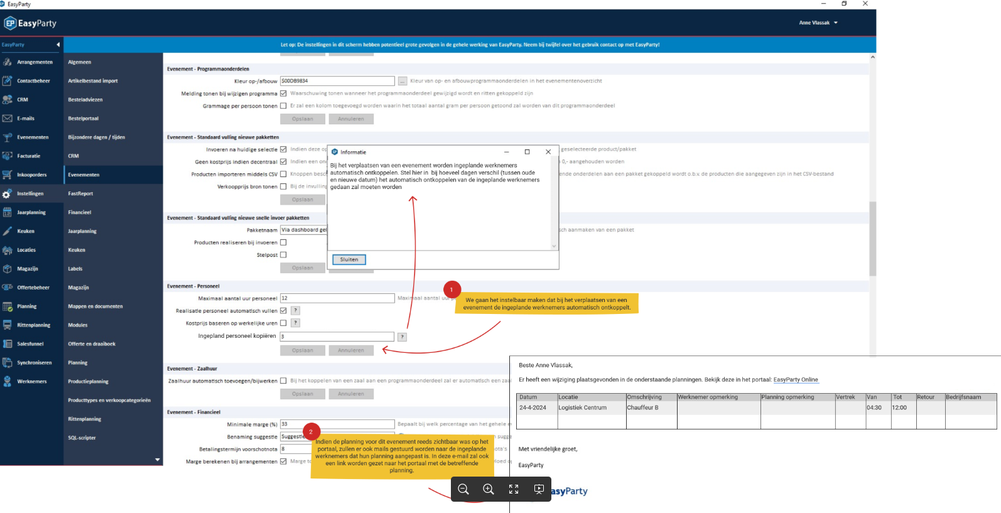Toggle Realisatie personeel automatisch vullen checkbox
The height and width of the screenshot is (513, 1001).
pos(283,311)
